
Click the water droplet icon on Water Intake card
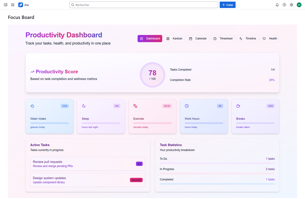32,106
